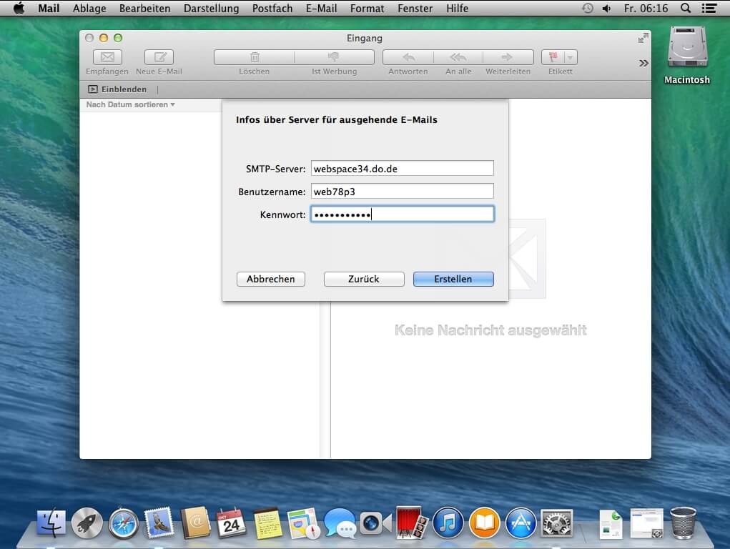The width and height of the screenshot is (730, 549).
Task: Click the Abbrechen button
Action: [271, 279]
